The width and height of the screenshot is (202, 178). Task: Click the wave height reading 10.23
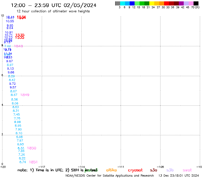[x=8, y=38]
